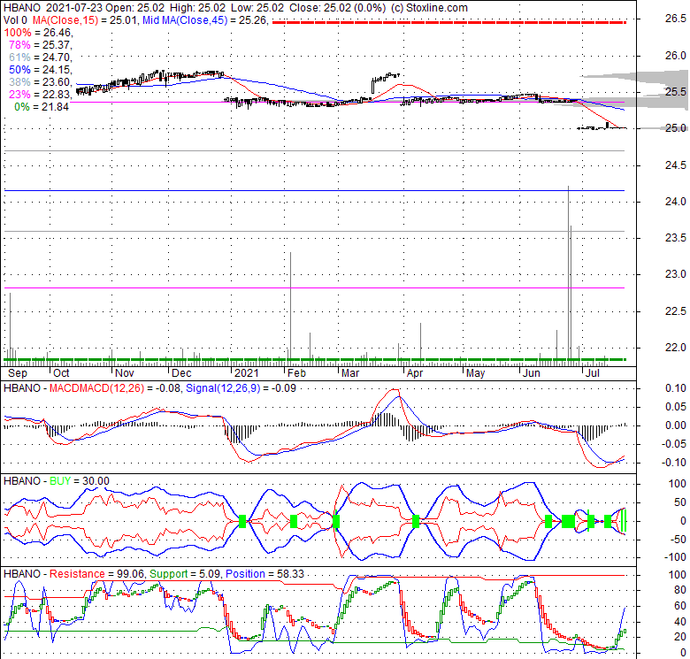Image resolution: width=690 pixels, height=659 pixels.
Task: Click the BUY = 30.00 indicator label
Action: pos(80,481)
